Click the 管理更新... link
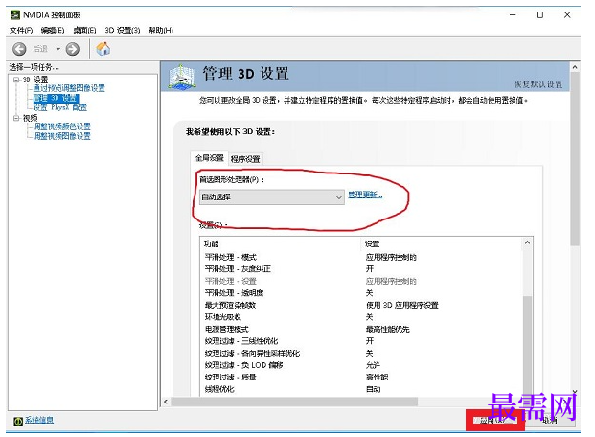 tap(365, 195)
